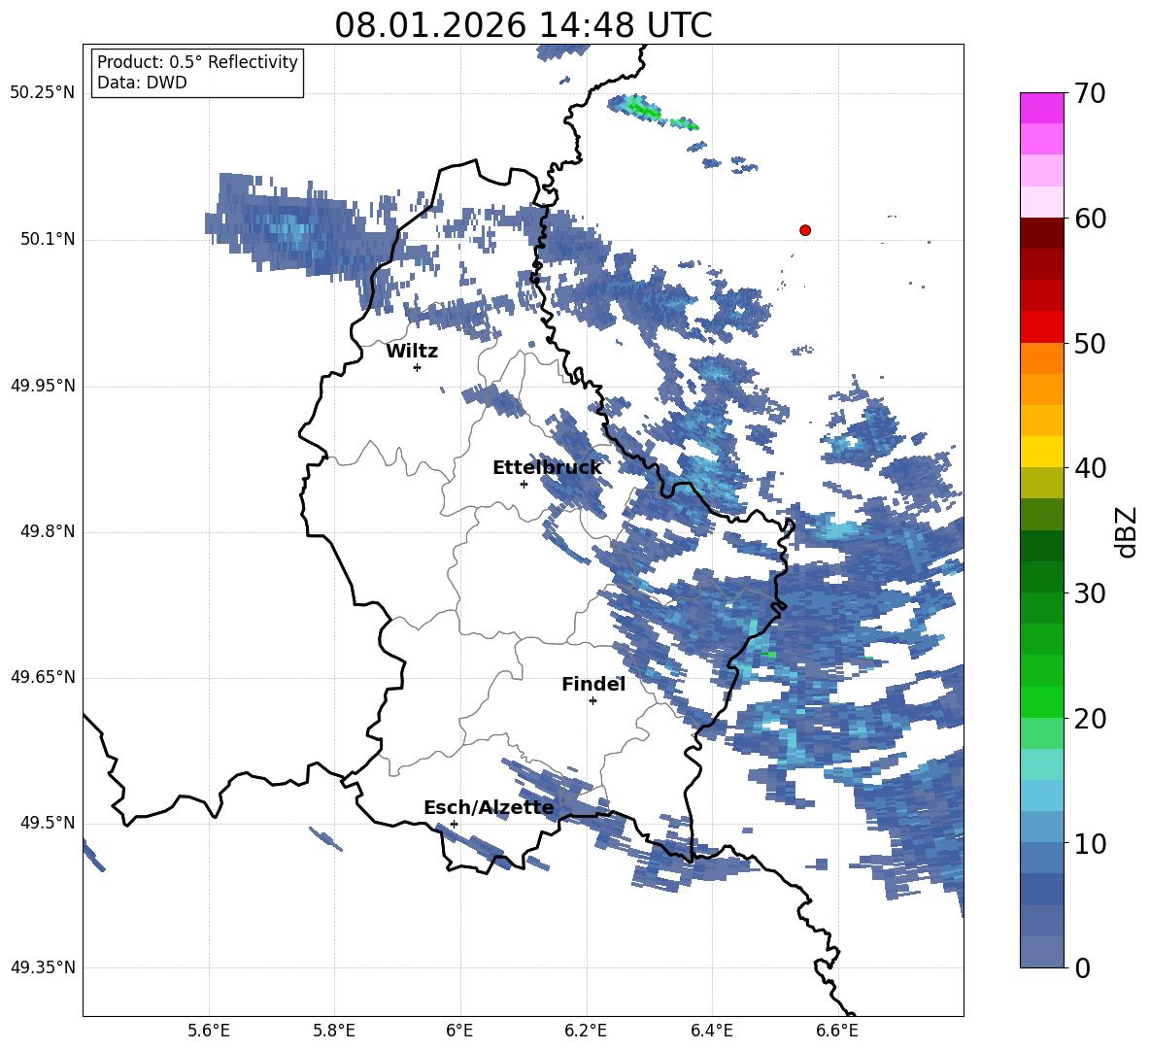
Task: Click the 60 colorbar tick label
Action: coord(1090,219)
